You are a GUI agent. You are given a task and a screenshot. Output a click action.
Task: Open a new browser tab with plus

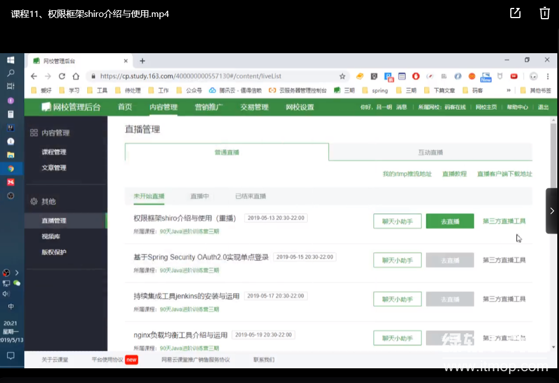142,61
